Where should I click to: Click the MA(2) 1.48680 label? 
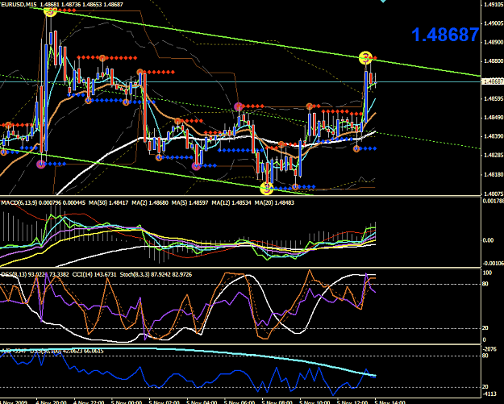(x=150, y=202)
